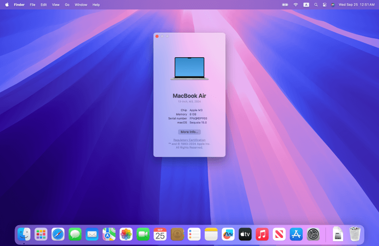Open Finder from the Dock
379x246 pixels.
24,234
